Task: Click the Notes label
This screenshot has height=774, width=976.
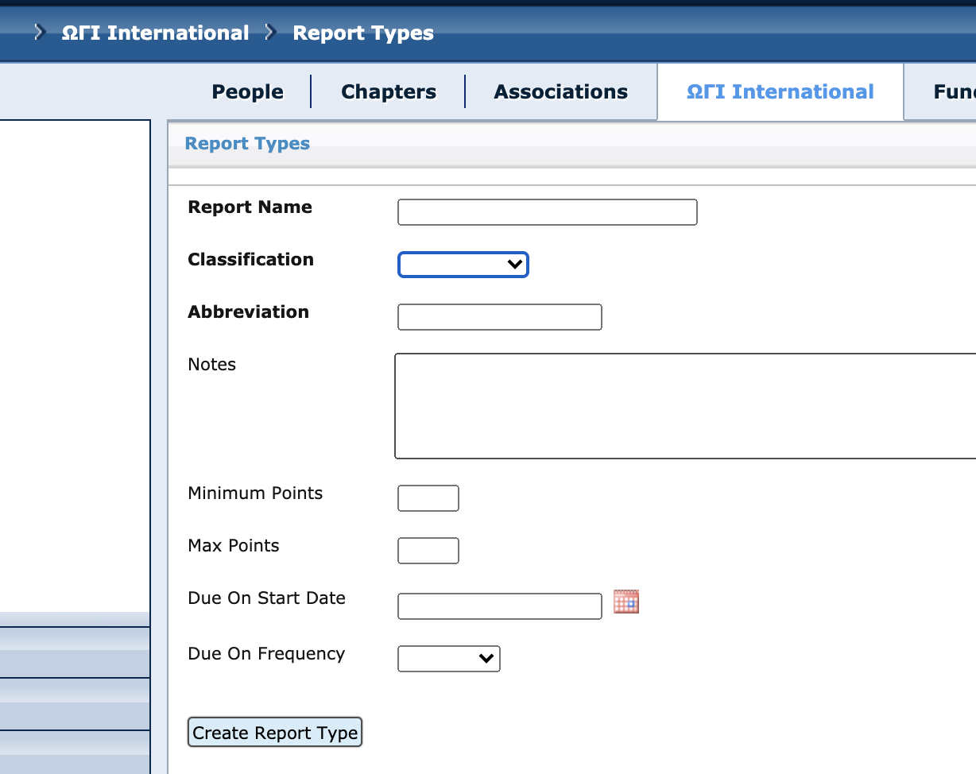Action: (212, 365)
